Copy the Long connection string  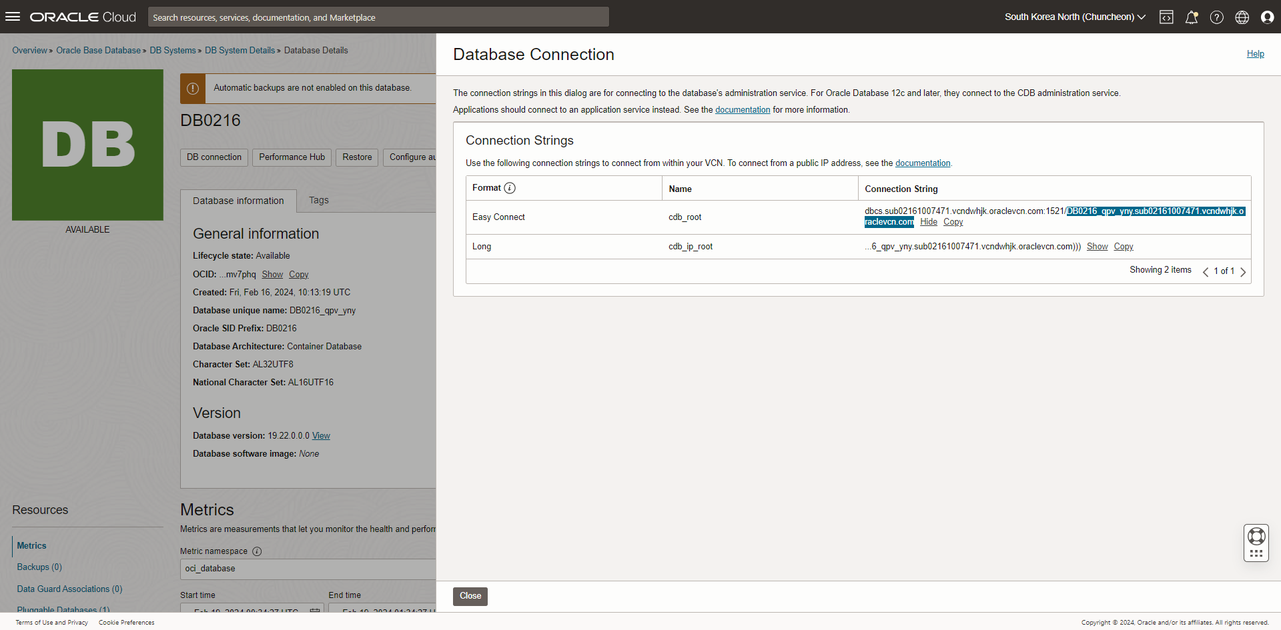tap(1124, 247)
